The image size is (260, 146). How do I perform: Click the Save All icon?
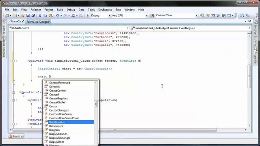pyautogui.click(x=33, y=15)
